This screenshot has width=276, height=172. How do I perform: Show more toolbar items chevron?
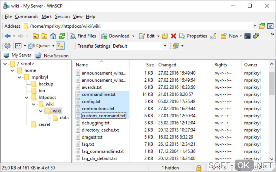coord(272,34)
